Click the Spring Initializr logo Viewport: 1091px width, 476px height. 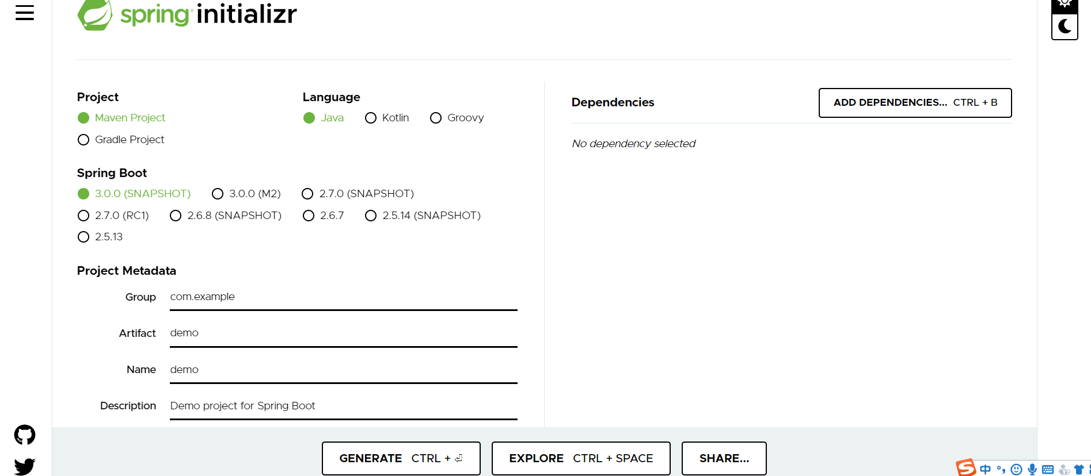(x=187, y=14)
